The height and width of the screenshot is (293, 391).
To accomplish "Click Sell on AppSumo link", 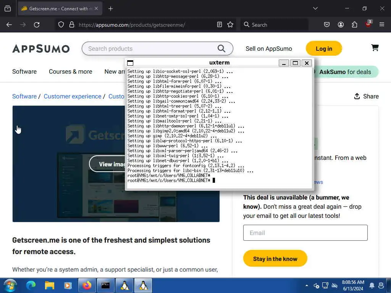I will click(x=268, y=48).
